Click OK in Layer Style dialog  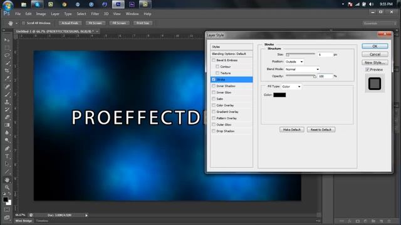click(375, 46)
